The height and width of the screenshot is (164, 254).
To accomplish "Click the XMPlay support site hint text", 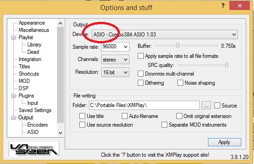I will (x=155, y=155).
